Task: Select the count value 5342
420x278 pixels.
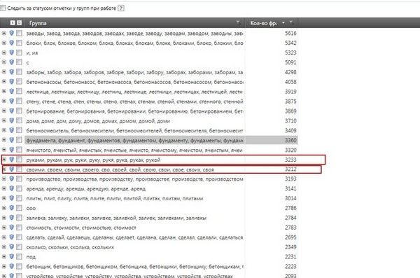Action: pyautogui.click(x=290, y=43)
